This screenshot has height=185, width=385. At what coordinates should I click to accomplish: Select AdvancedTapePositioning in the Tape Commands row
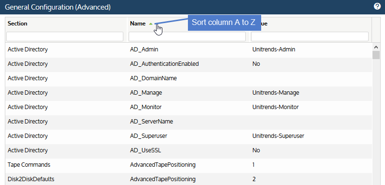coord(163,165)
